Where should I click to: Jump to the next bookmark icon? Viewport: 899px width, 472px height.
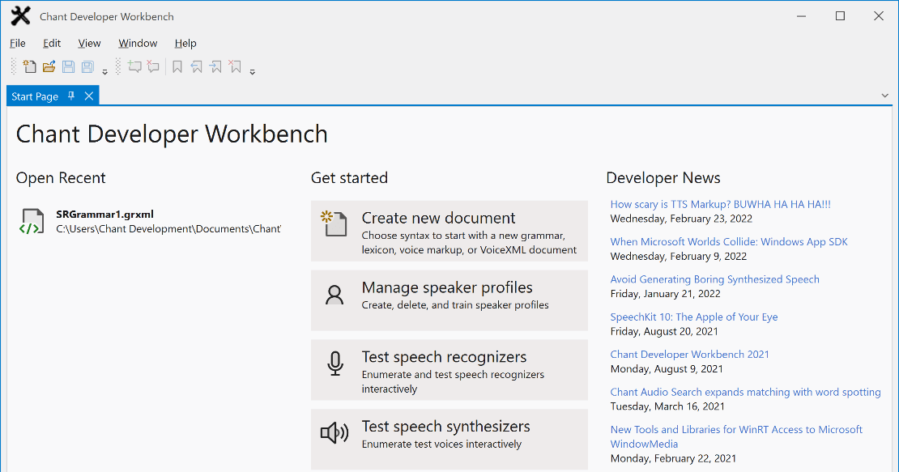pos(215,66)
